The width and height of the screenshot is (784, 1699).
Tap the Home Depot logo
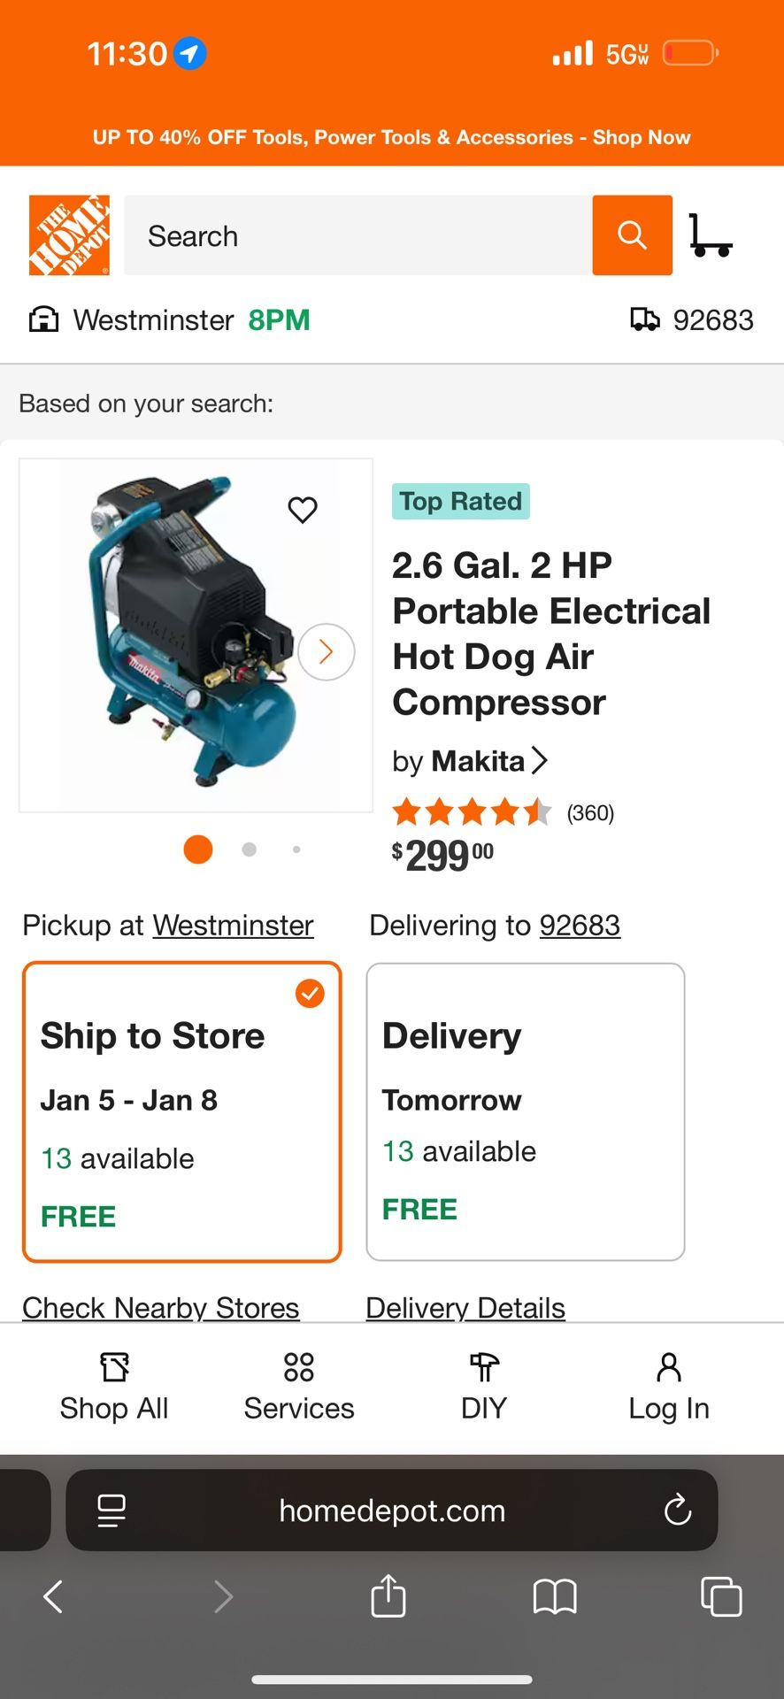tap(69, 235)
